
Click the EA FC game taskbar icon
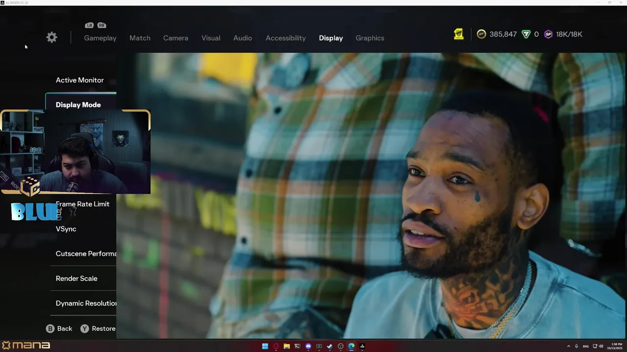click(362, 346)
